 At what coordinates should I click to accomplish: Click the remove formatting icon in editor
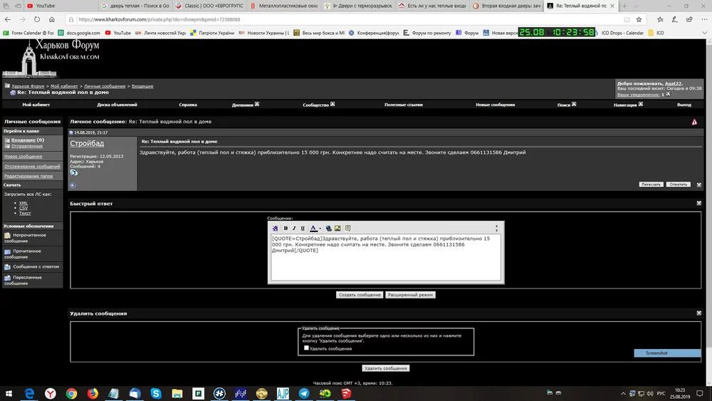275,228
